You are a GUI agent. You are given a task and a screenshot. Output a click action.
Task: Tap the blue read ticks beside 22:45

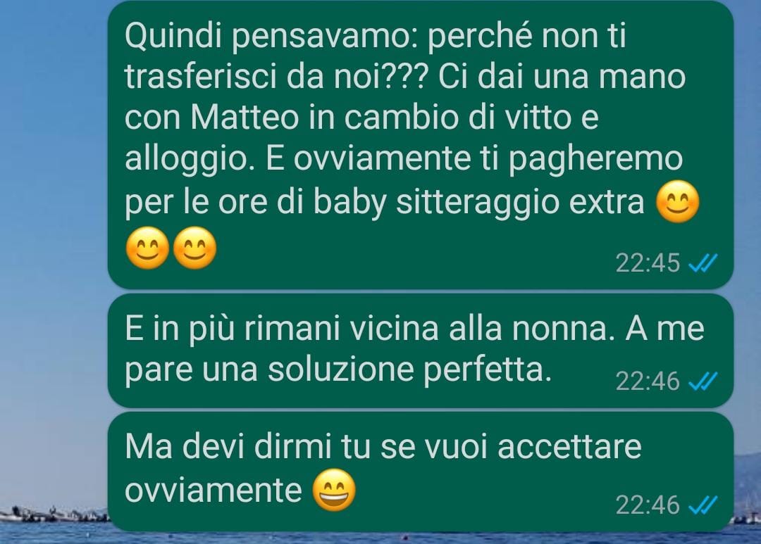(x=703, y=263)
